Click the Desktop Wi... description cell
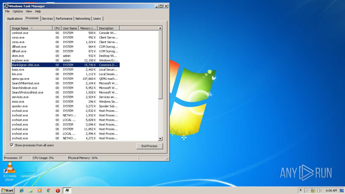 coord(108,56)
